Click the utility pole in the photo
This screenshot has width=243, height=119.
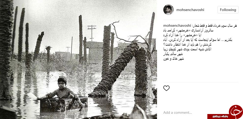91,33
